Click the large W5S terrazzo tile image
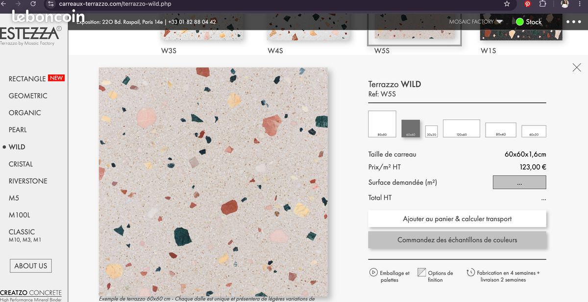Image resolution: width=588 pixels, height=302 pixels. 213,181
